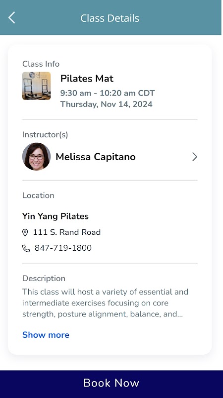Select instructor name Melissa Capitano

pos(96,157)
